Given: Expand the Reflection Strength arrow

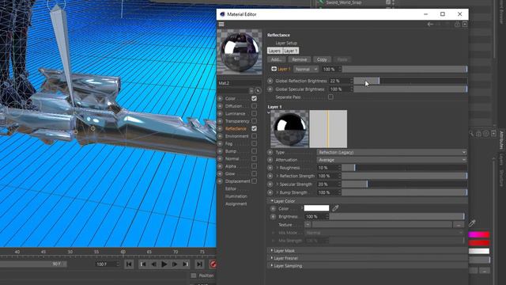Looking at the screenshot, I should [x=278, y=176].
